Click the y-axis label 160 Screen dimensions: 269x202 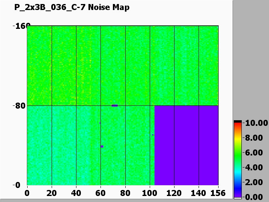(x=23, y=26)
